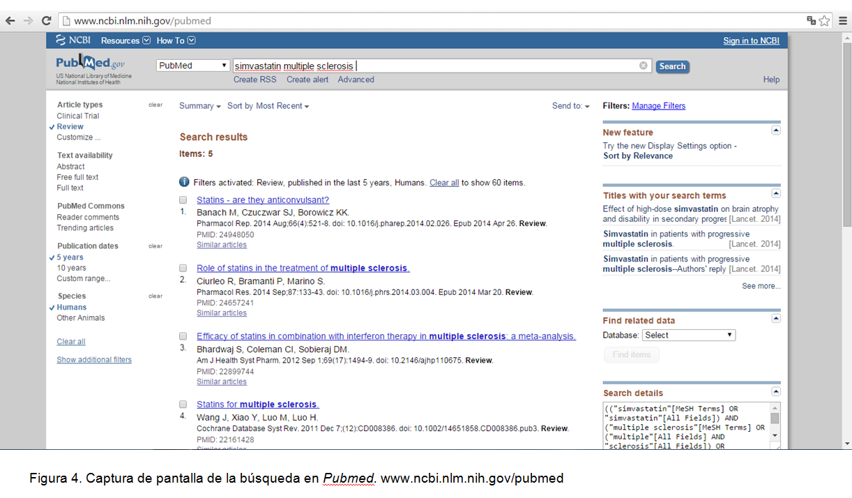852x498 pixels.
Task: Open the Summary display dropdown
Action: coord(199,106)
